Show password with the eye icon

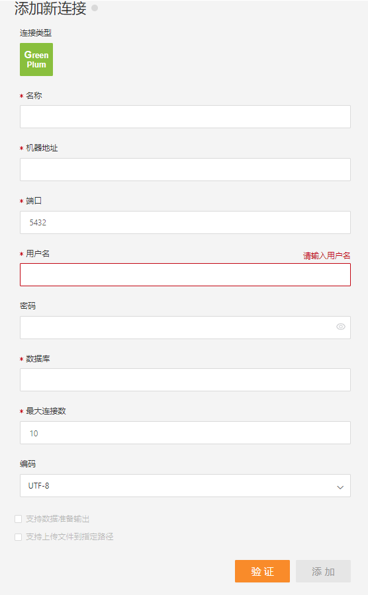341,327
